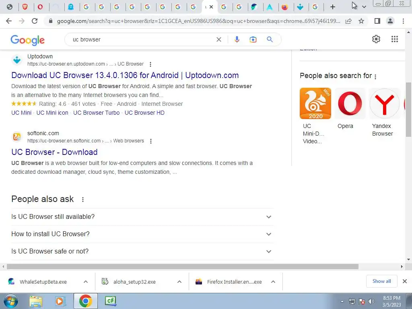Screen dimensions: 412x309
Task: Bookmark this page with the star
Action: pos(361,21)
